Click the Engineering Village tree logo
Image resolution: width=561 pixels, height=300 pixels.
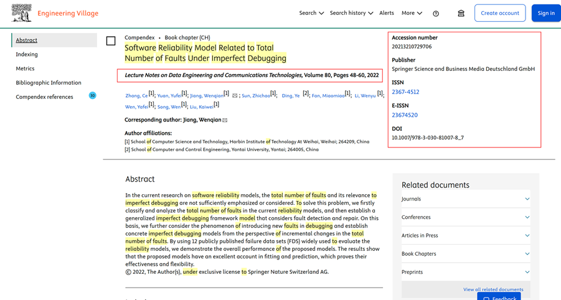(x=21, y=13)
